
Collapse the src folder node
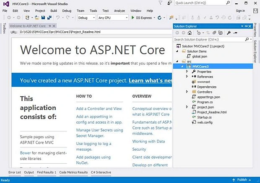[177, 61]
